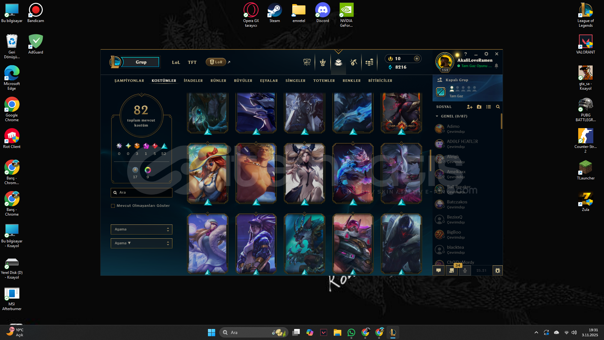
Task: Open the bug report icon
Action: pos(497,270)
